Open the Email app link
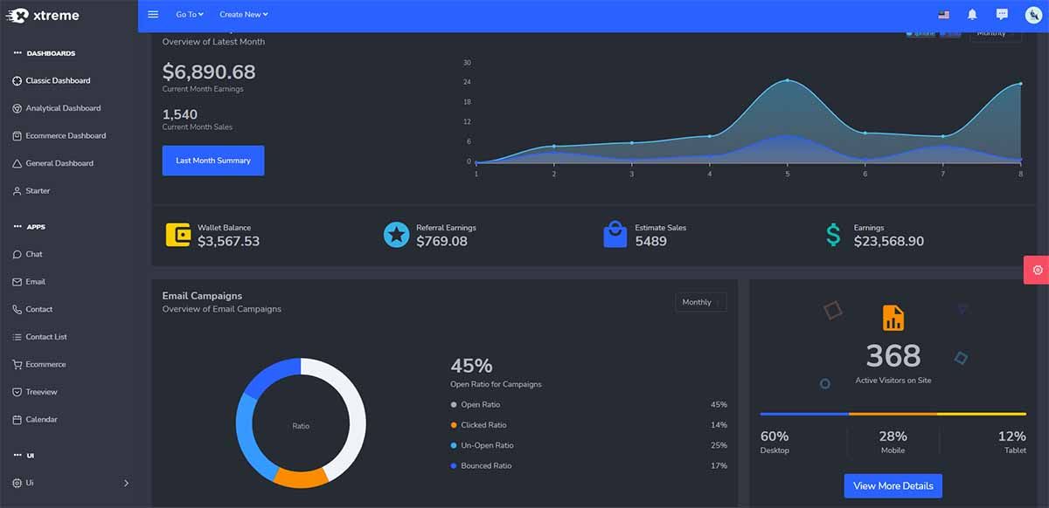The width and height of the screenshot is (1049, 508). tap(35, 282)
